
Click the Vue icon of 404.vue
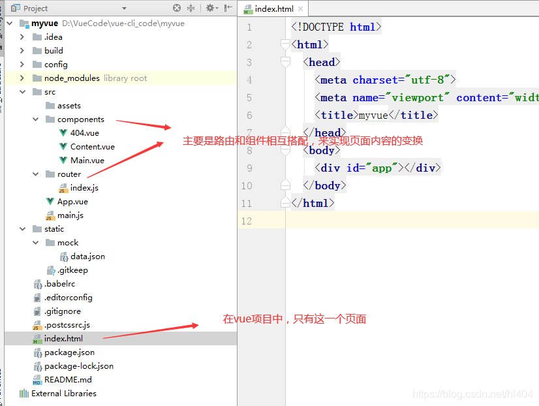[63, 133]
